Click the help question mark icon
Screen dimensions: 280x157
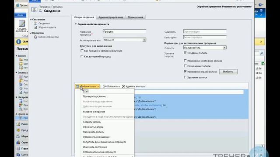(x=260, y=5)
